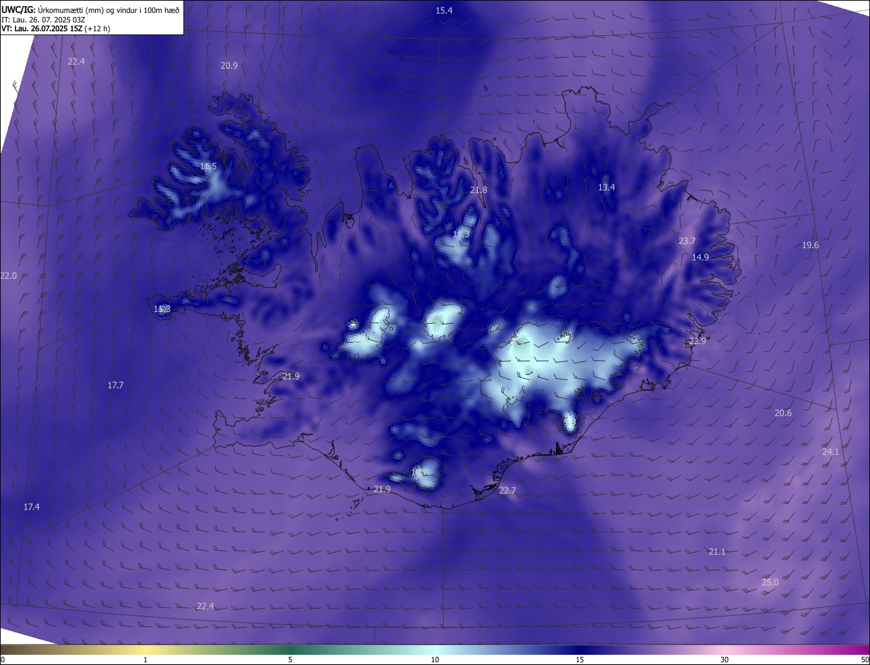Click the initial time 'IT: Lau. 26. 07. 2025 03Z'
The image size is (870, 665).
click(43, 20)
